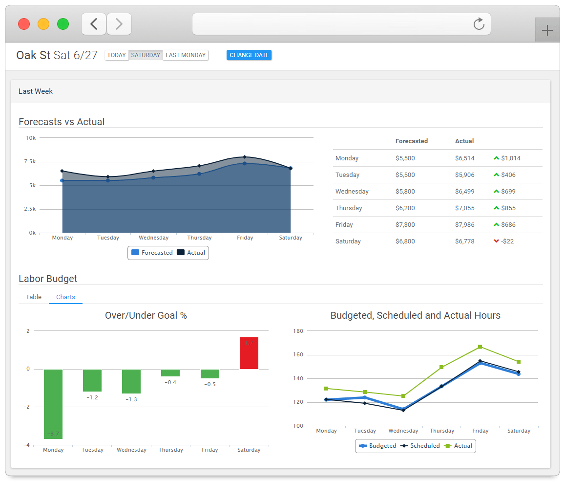Open a new browser tab with the plus icon
565x481 pixels.
[547, 29]
